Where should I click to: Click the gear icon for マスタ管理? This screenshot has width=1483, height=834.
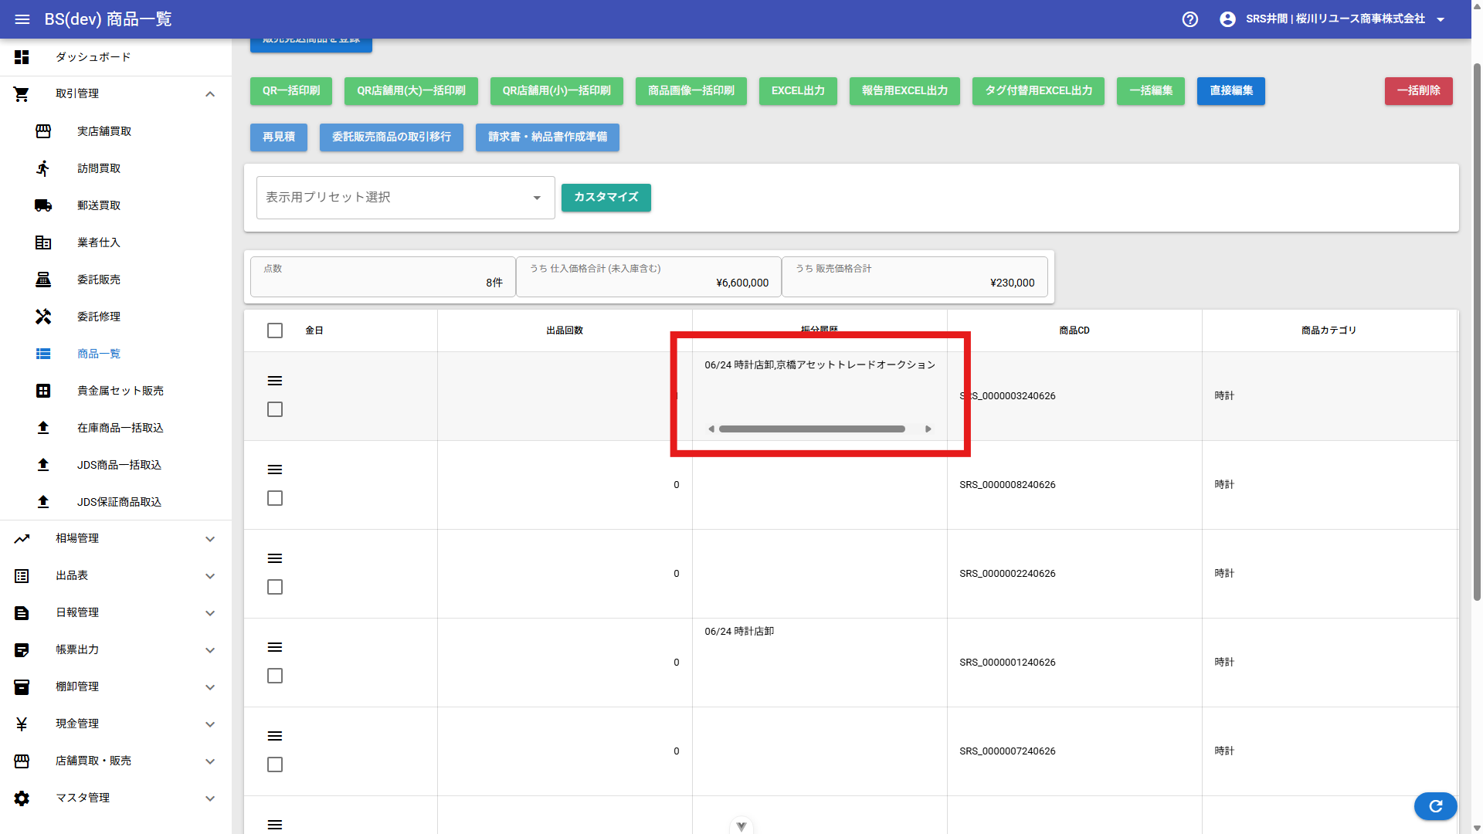coord(22,798)
